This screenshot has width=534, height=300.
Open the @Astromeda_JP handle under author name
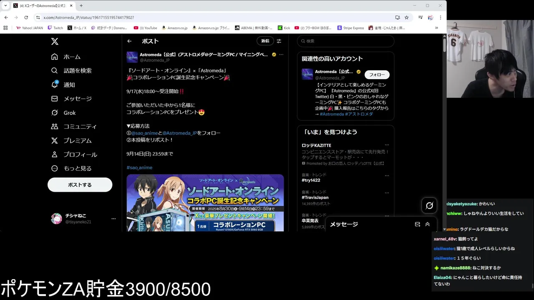tap(155, 60)
